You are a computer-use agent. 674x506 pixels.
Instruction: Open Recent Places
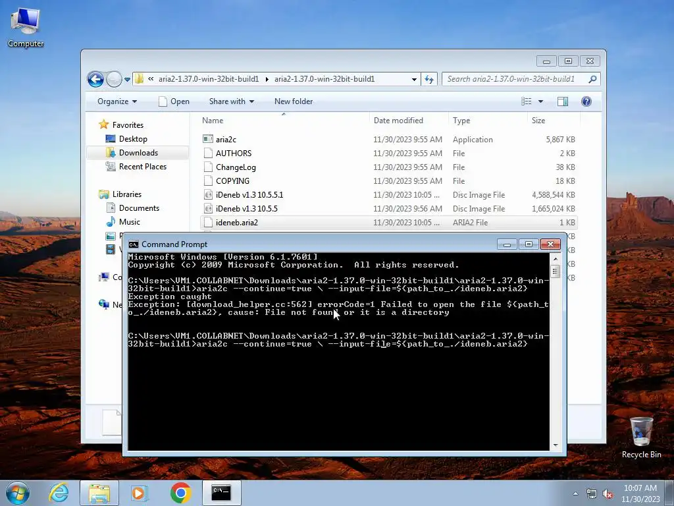coord(142,167)
